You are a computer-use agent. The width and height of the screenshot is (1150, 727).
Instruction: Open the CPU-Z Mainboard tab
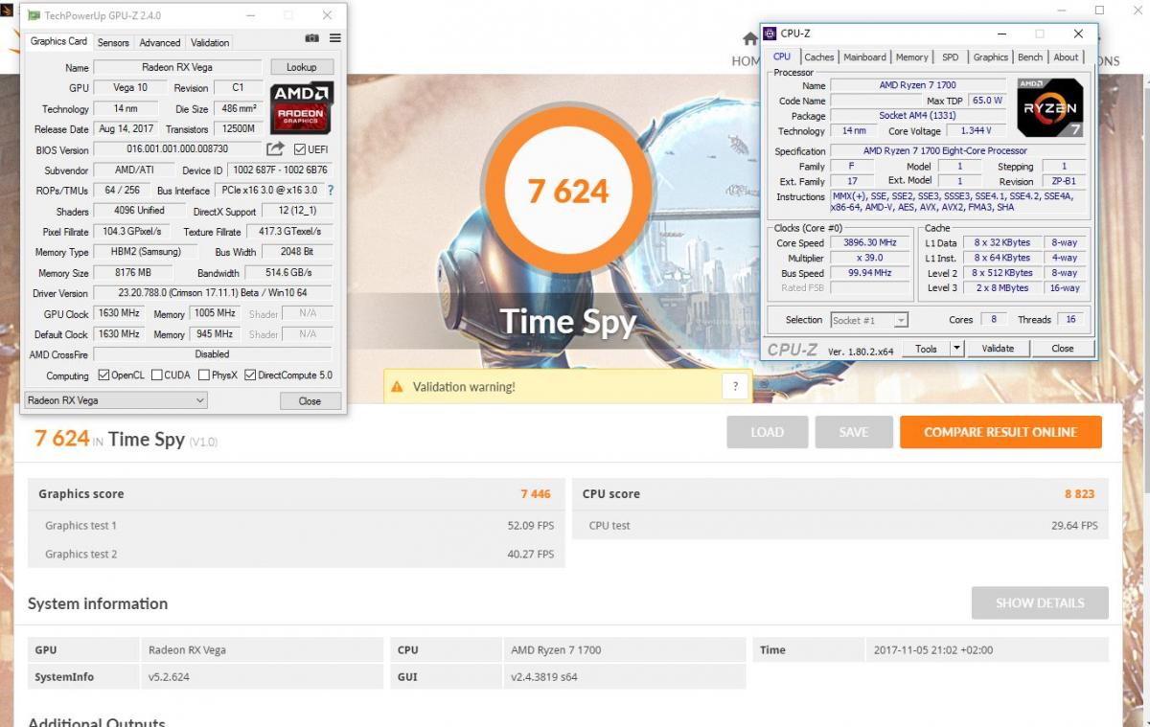[x=864, y=57]
